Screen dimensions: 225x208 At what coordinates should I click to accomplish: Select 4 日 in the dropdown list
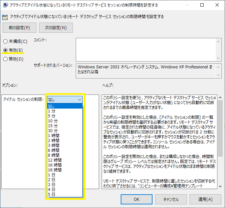(65, 189)
